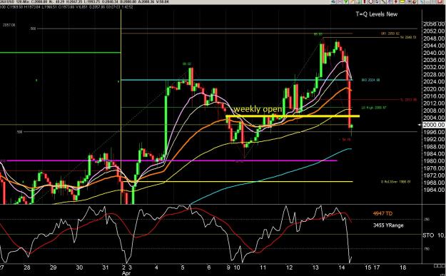Click the 2028.00 price axis label
Image resolution: width=446 pixels, height=276 pixels.
tap(434, 74)
